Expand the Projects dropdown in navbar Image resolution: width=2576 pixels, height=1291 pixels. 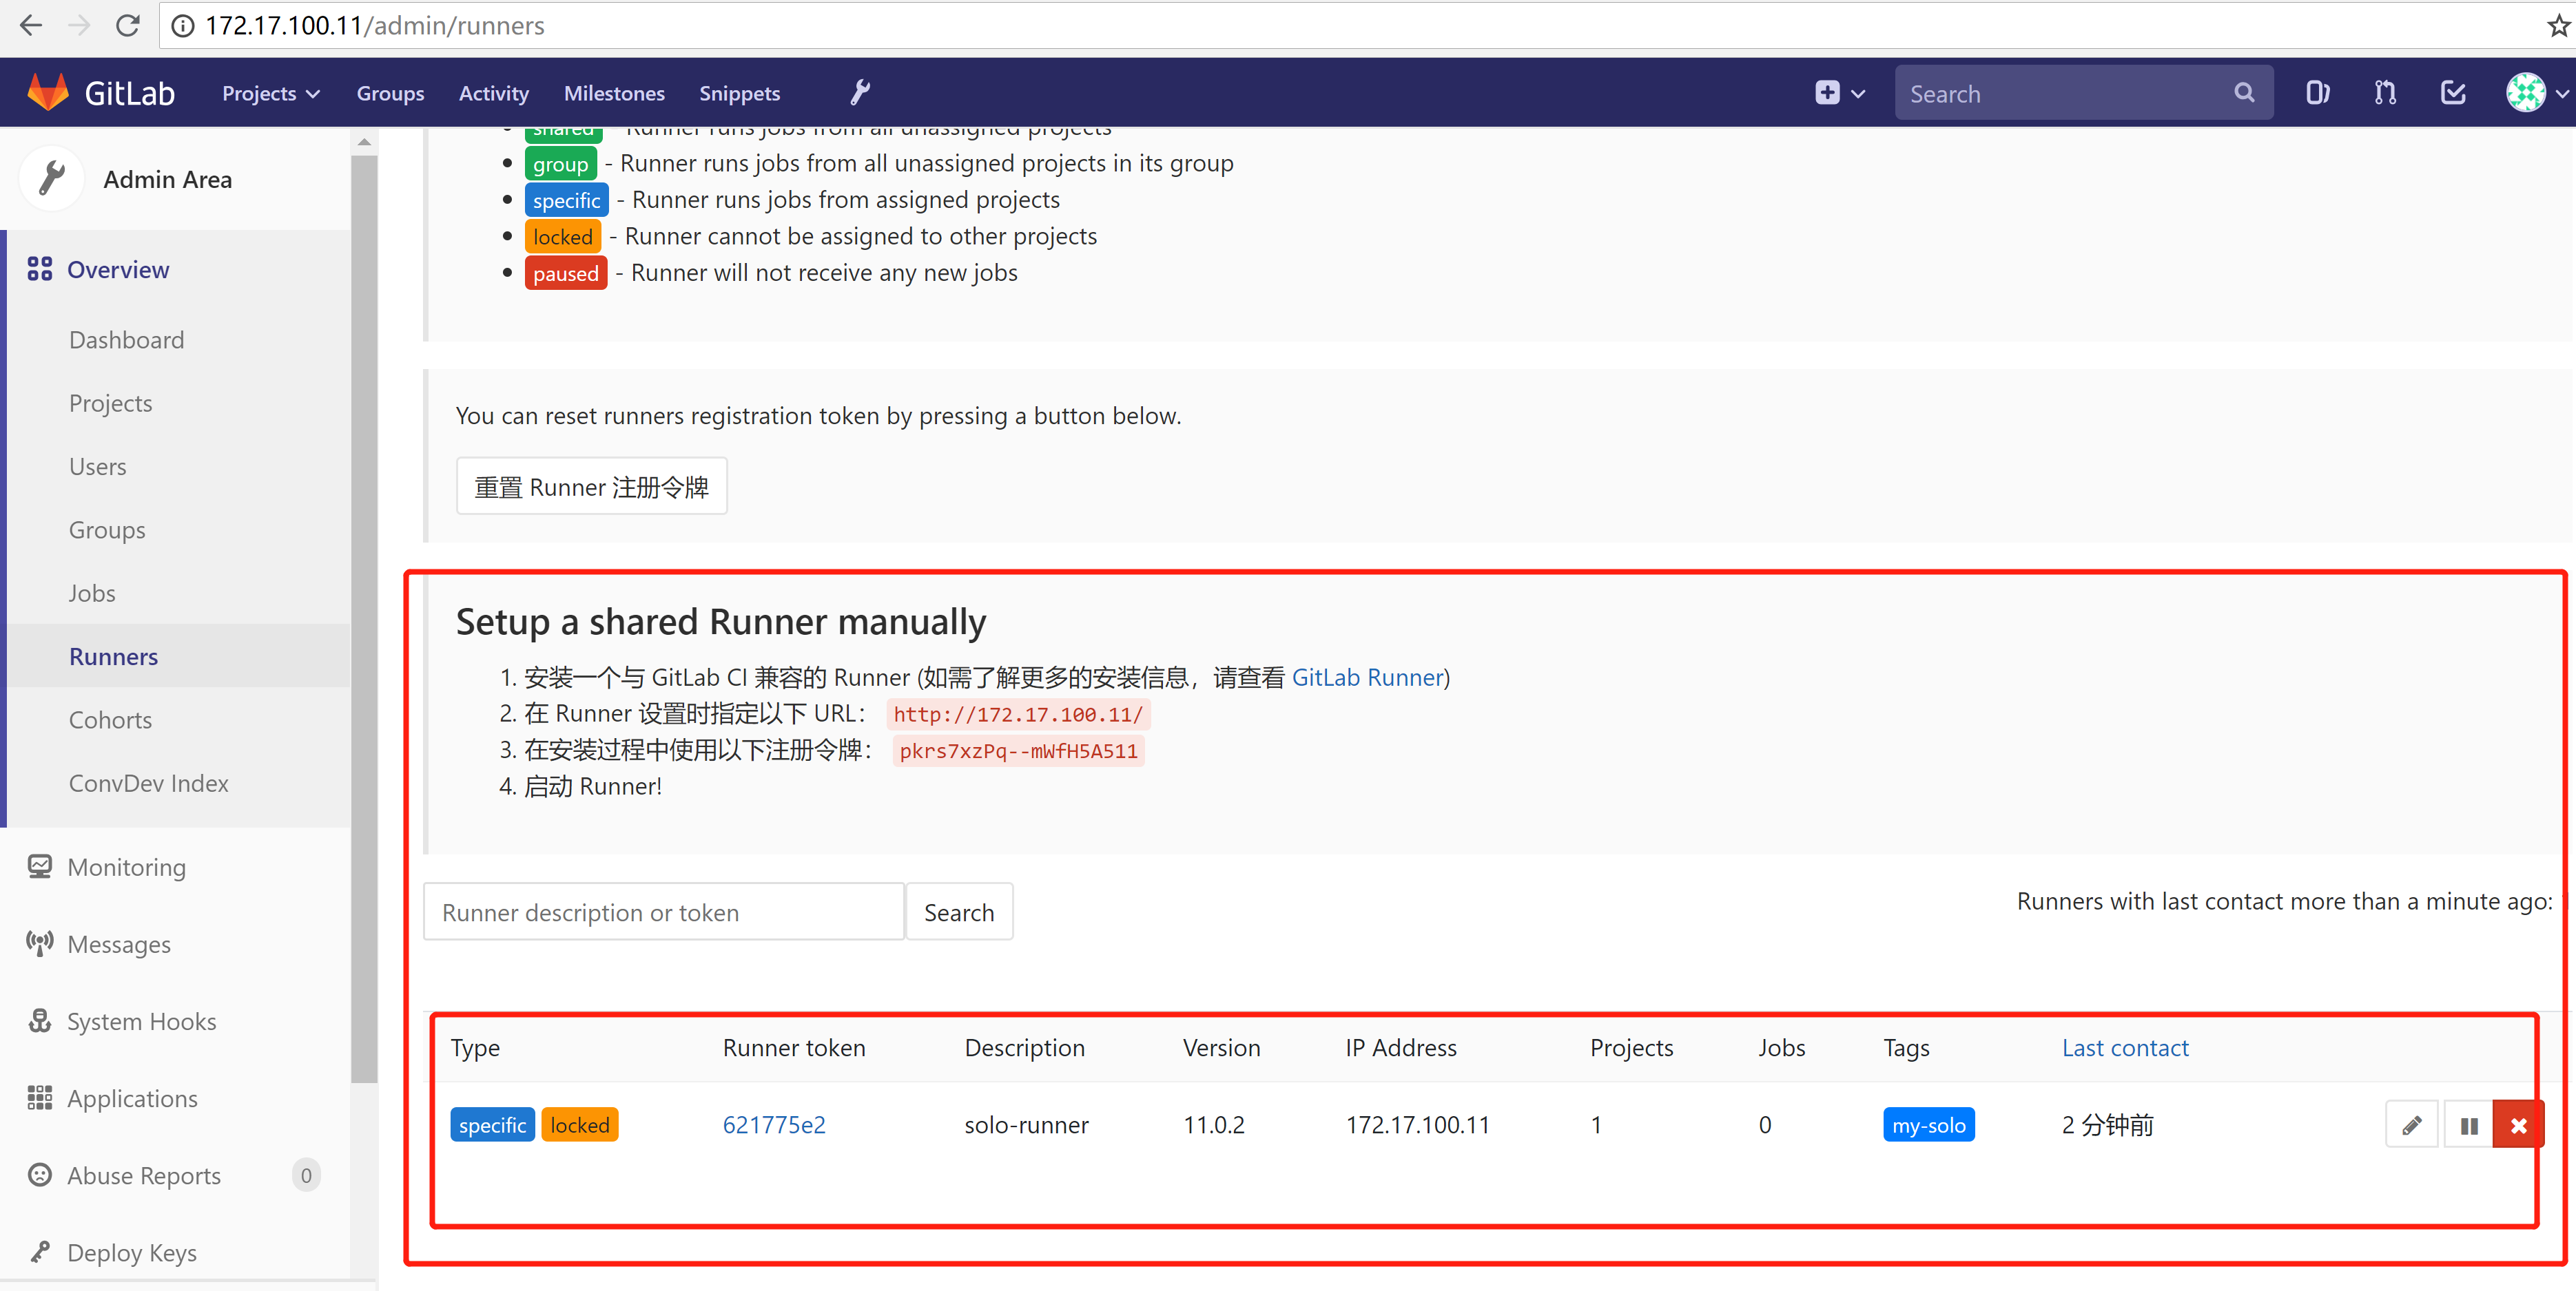270,93
